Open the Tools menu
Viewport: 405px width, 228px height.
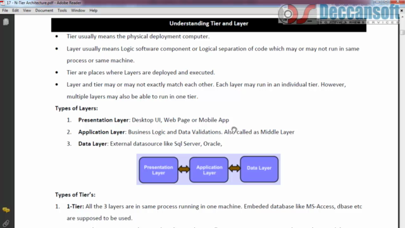click(62, 11)
